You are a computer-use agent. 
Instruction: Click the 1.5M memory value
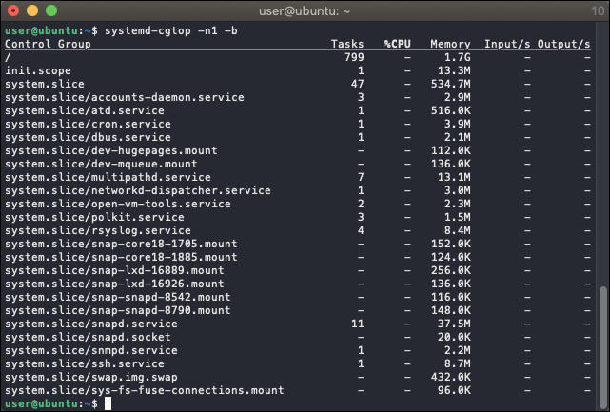458,217
